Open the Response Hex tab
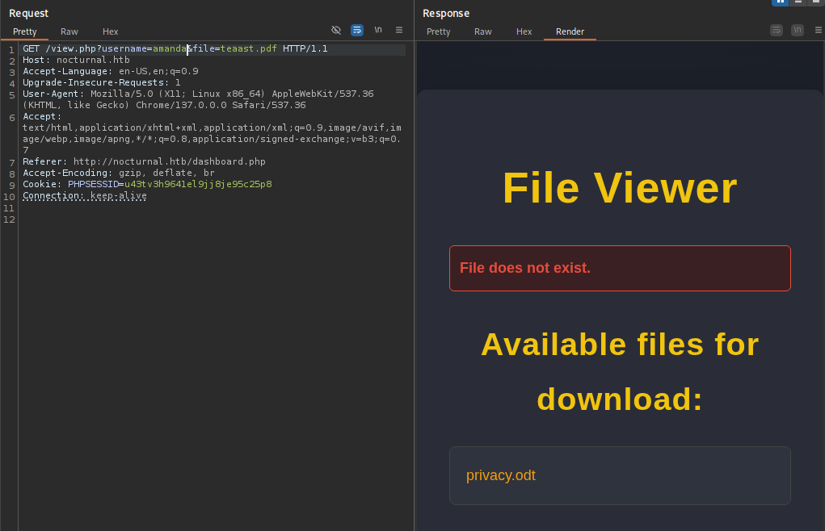The image size is (825, 531). click(524, 31)
